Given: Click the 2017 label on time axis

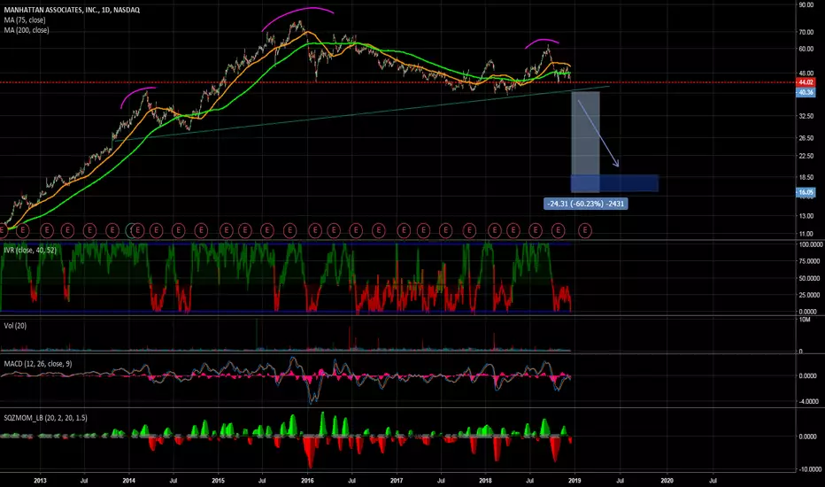Looking at the screenshot, I should click(x=397, y=480).
